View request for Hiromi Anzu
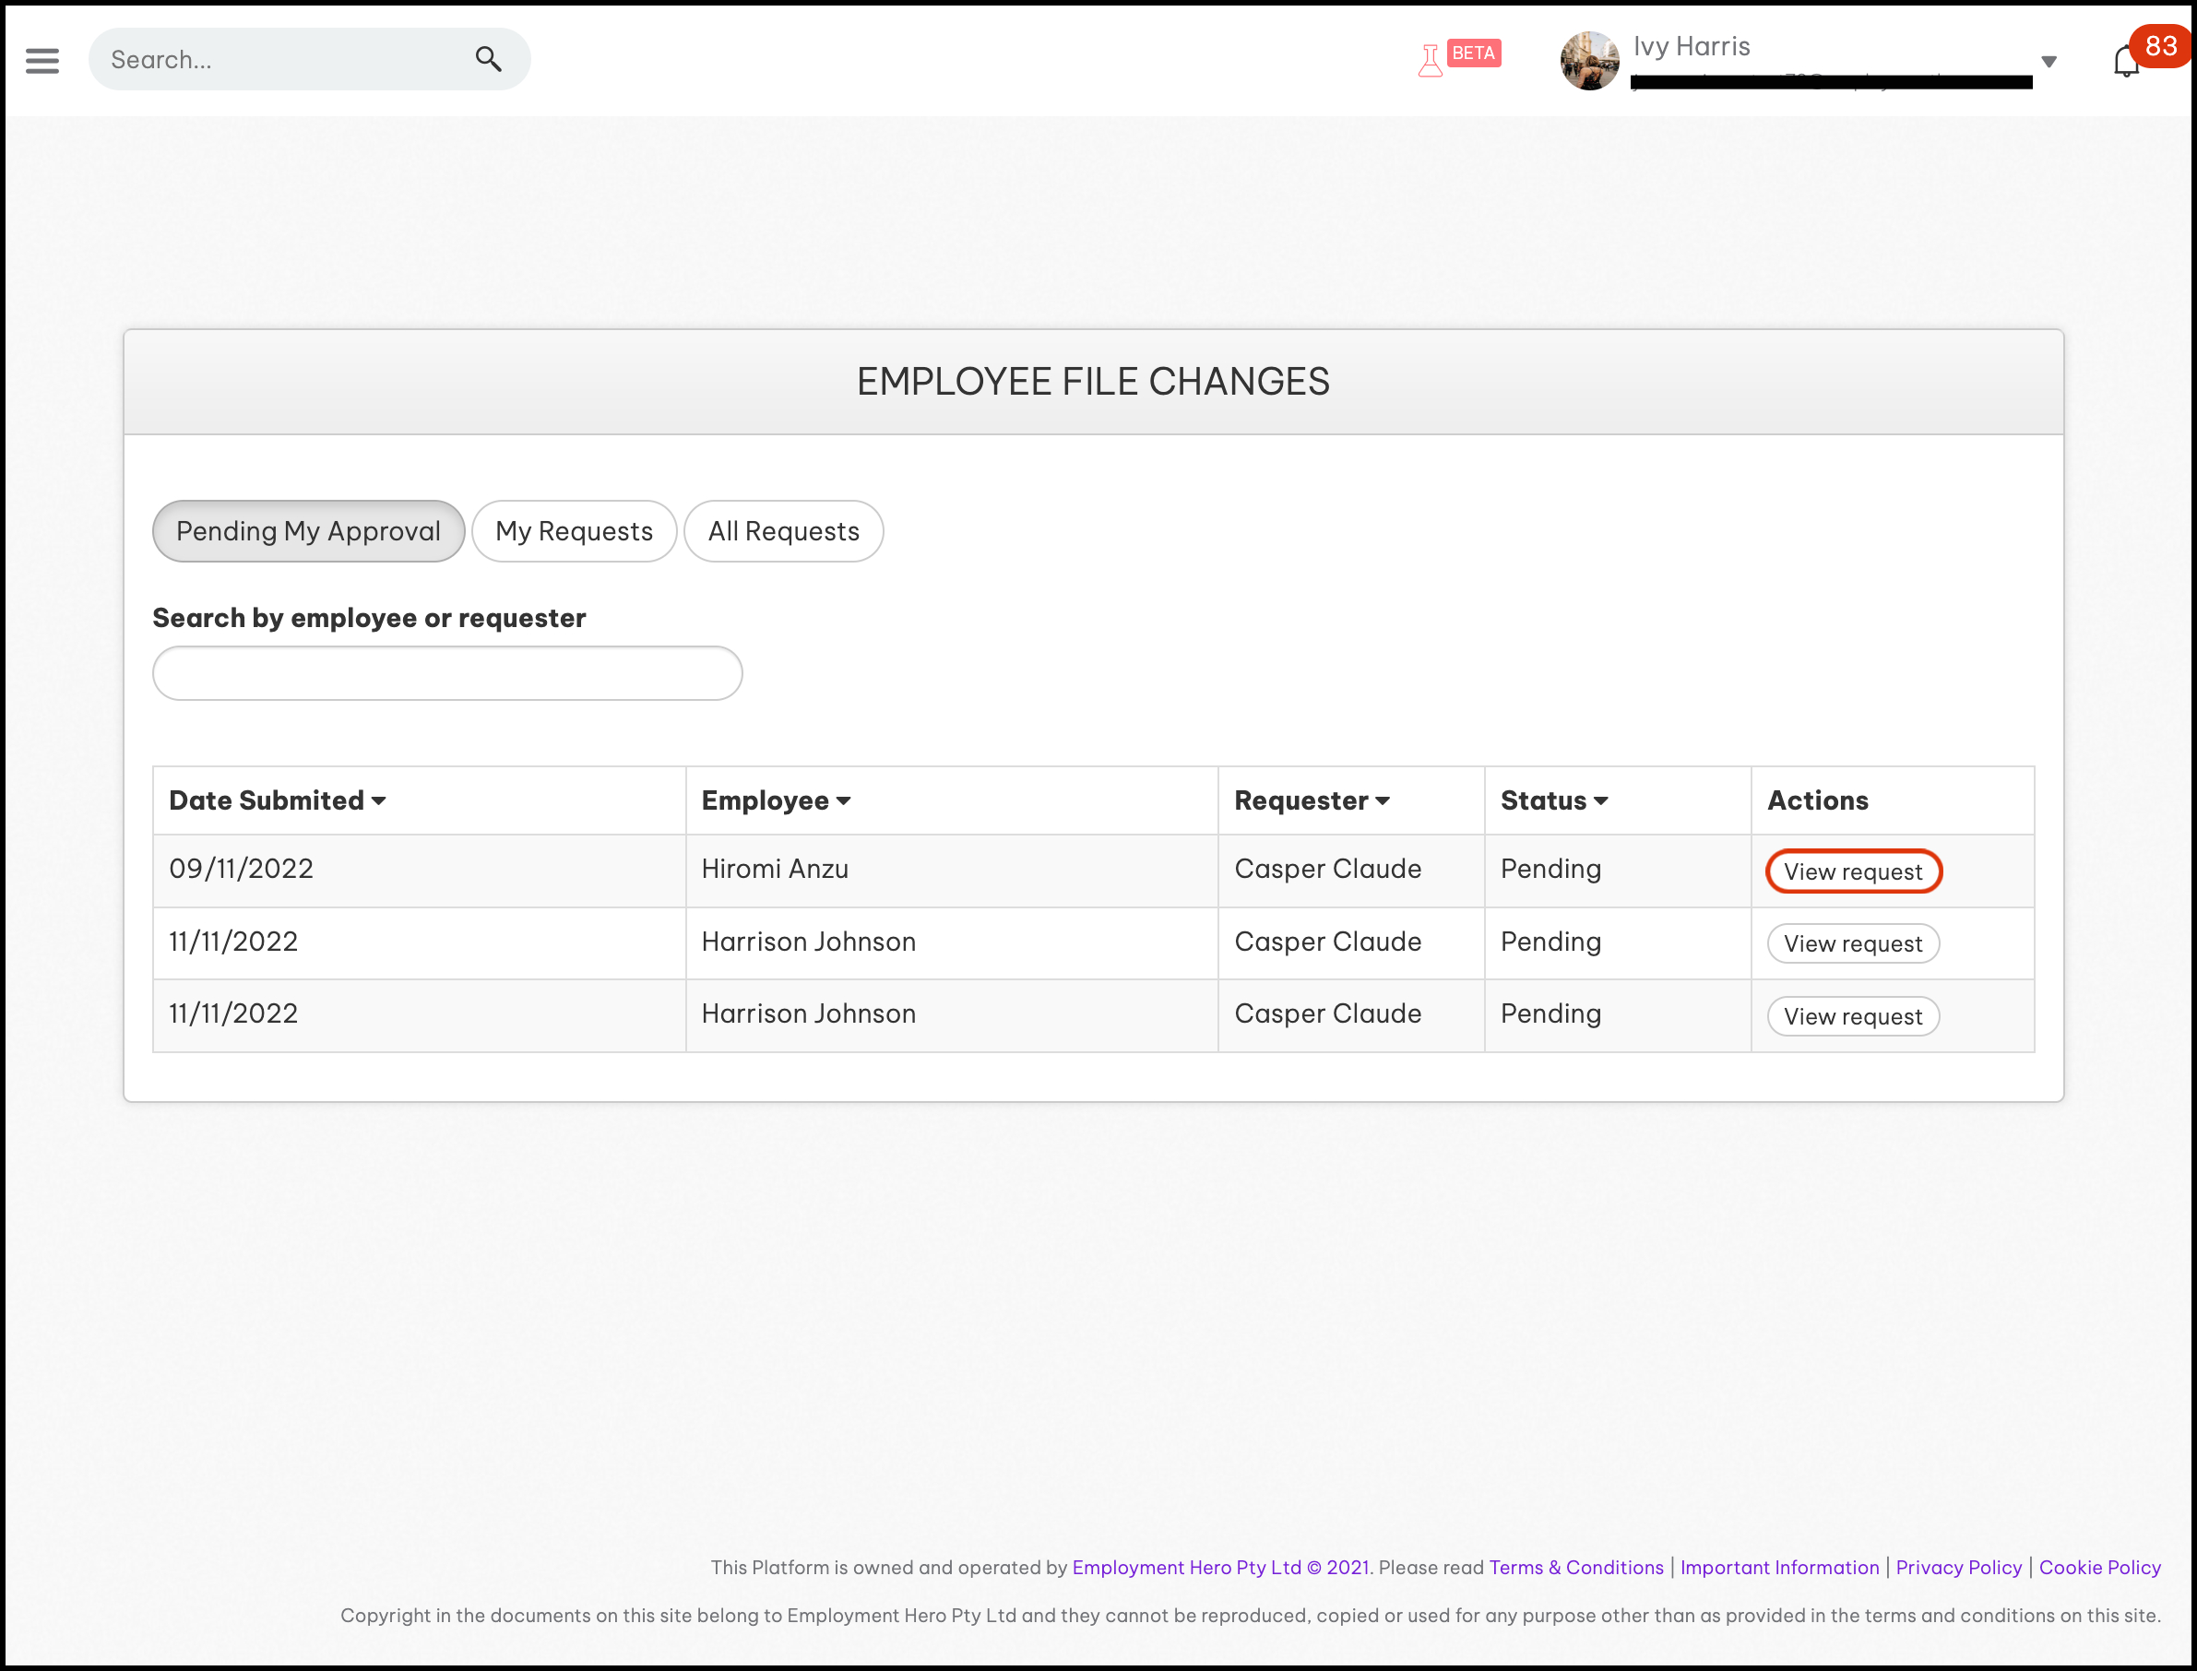2197x1671 pixels. click(x=1852, y=871)
